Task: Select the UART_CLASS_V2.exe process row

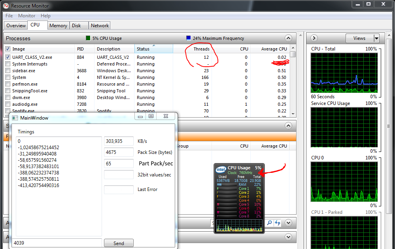Action: [147, 57]
